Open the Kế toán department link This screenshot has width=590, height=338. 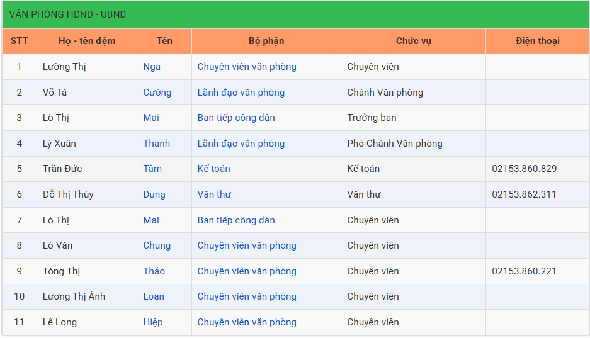213,169
